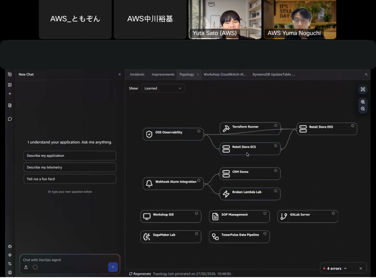Show info for SOP Management node
Image resolution: width=376 pixels, height=278 pixels.
(265, 213)
